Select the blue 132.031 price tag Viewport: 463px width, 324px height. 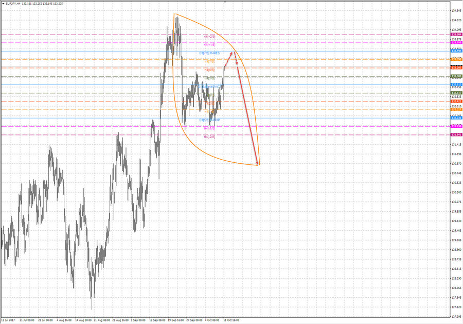(x=456, y=118)
